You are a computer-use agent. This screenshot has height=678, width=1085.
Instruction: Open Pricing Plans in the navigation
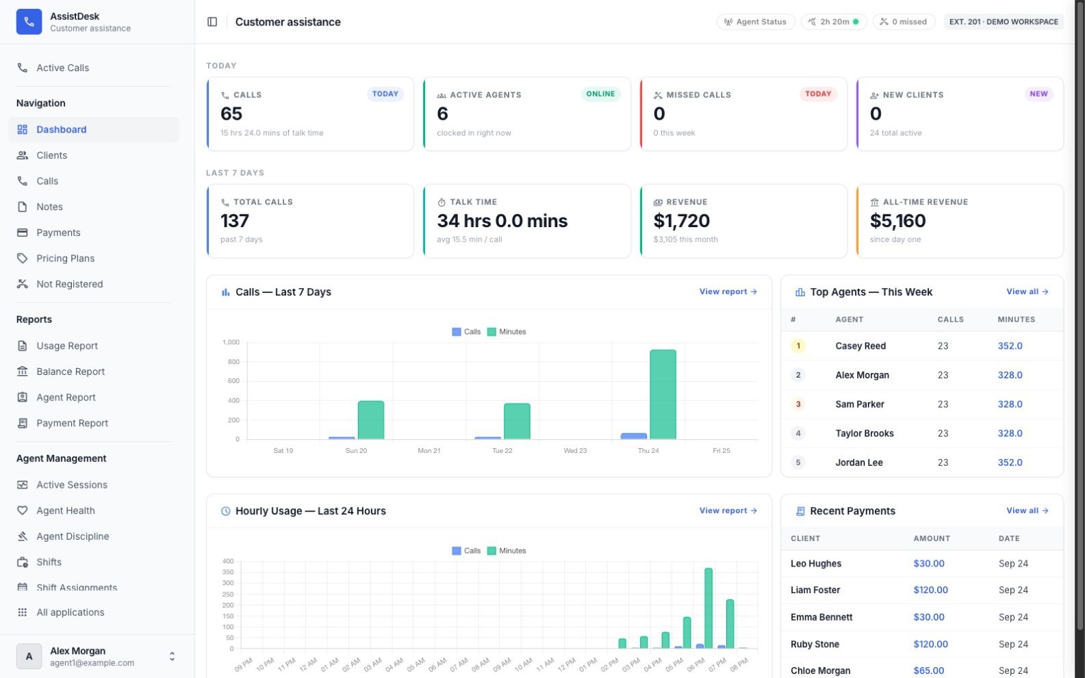94,259
